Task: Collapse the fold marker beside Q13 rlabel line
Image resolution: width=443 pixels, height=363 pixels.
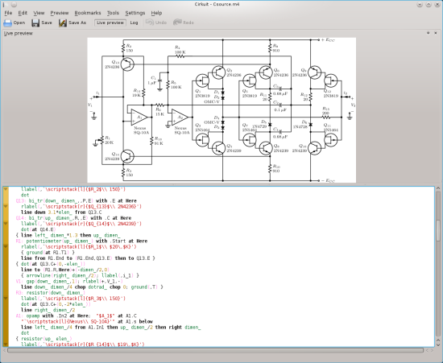Action: coord(6,206)
